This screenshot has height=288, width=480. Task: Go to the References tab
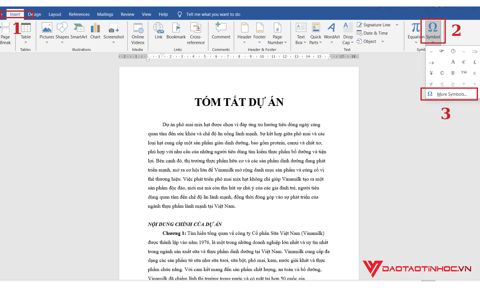[79, 14]
